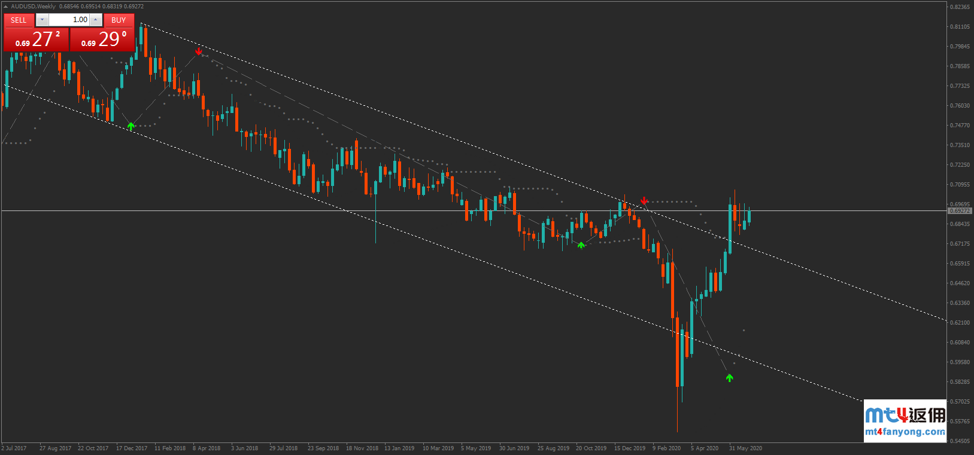Click the 0.82365 price scale label
The height and width of the screenshot is (455, 974).
[960, 7]
